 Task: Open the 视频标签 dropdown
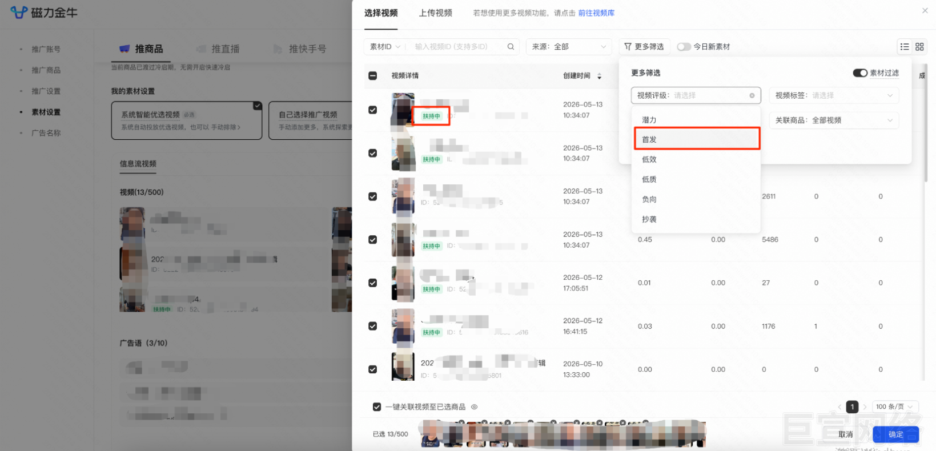834,95
